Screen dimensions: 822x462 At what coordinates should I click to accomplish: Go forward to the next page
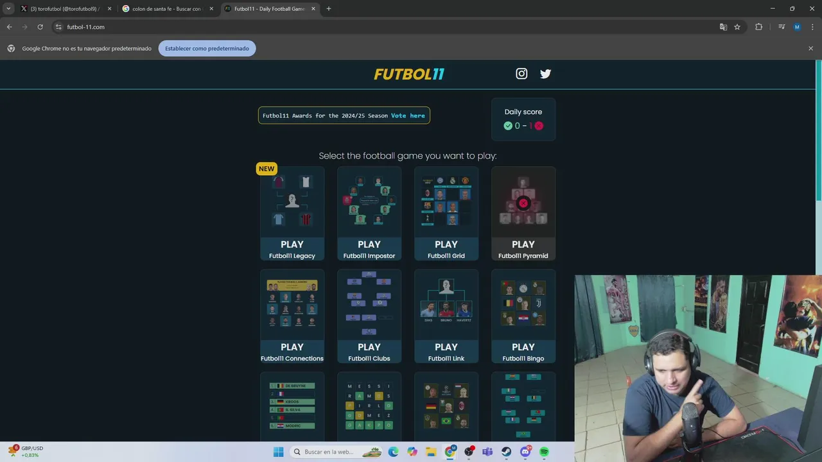24,27
